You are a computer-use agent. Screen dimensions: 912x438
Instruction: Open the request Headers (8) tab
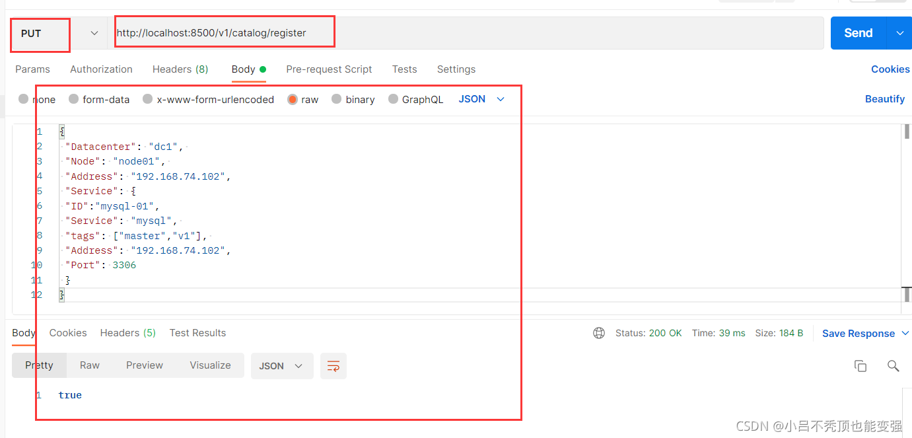click(x=180, y=69)
